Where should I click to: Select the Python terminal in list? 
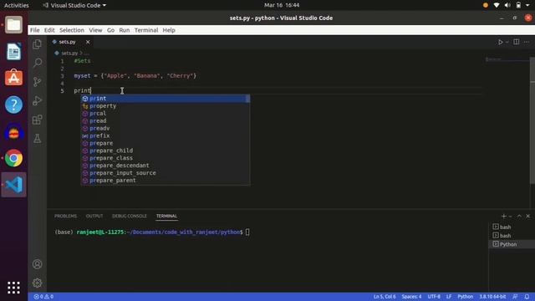tap(512, 244)
